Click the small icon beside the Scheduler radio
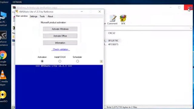Screen dimensions: 194x109 click(101, 61)
